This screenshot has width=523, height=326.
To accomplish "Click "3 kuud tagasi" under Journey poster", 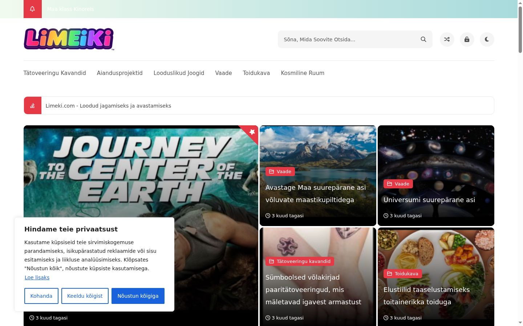I will point(49,318).
